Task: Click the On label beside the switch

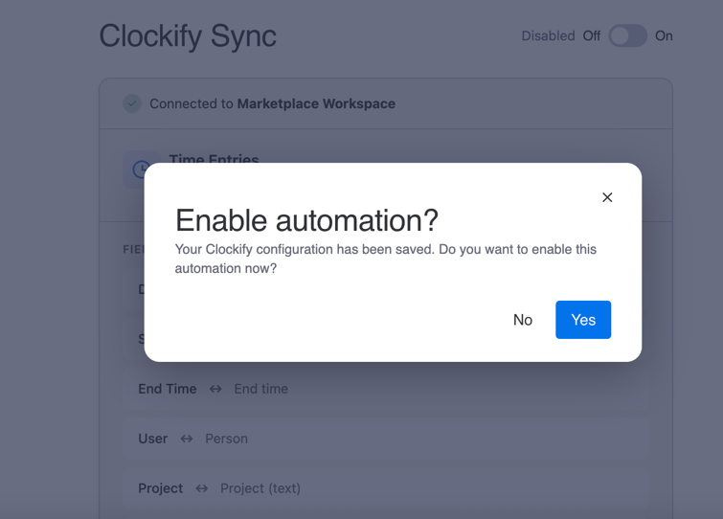Action: pyautogui.click(x=664, y=36)
